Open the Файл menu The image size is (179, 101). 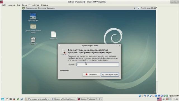point(4,5)
